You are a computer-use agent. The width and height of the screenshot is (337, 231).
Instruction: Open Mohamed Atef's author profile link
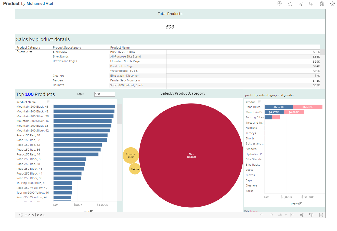point(40,4)
